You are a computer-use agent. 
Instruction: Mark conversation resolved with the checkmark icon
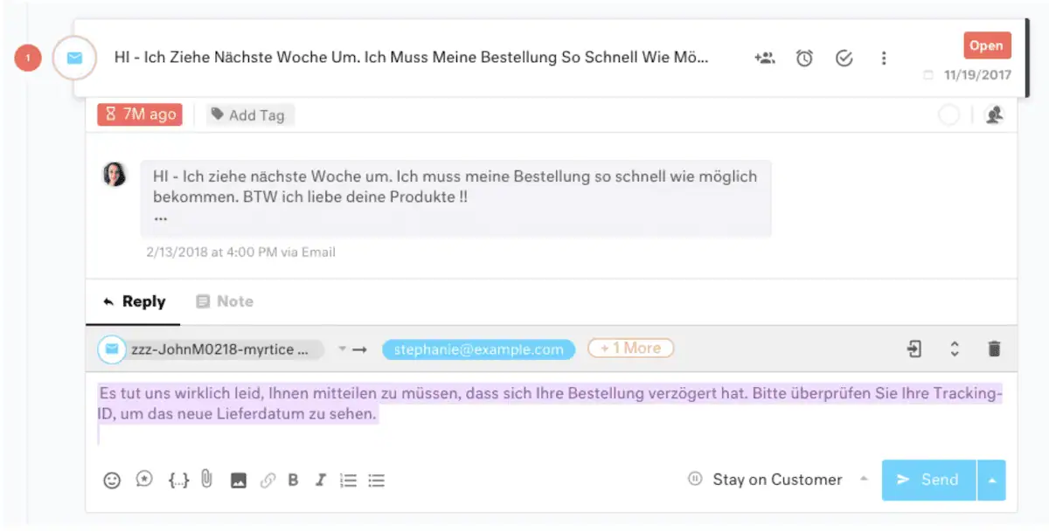click(x=844, y=59)
